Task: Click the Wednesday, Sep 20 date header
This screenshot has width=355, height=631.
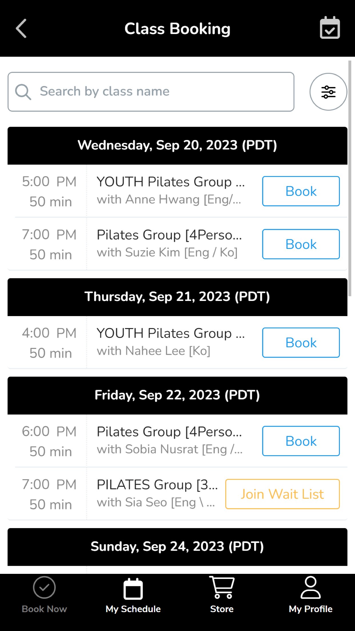Action: [x=177, y=145]
